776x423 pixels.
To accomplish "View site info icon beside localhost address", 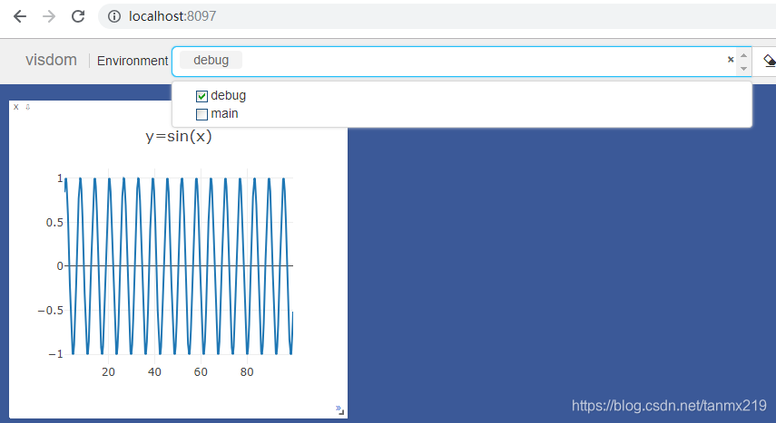I will [114, 16].
